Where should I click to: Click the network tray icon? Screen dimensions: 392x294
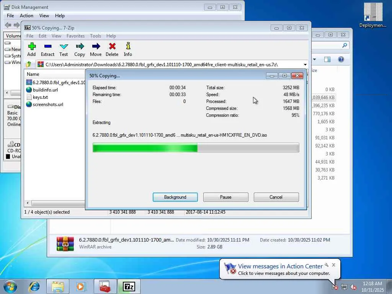pyautogui.click(x=344, y=287)
